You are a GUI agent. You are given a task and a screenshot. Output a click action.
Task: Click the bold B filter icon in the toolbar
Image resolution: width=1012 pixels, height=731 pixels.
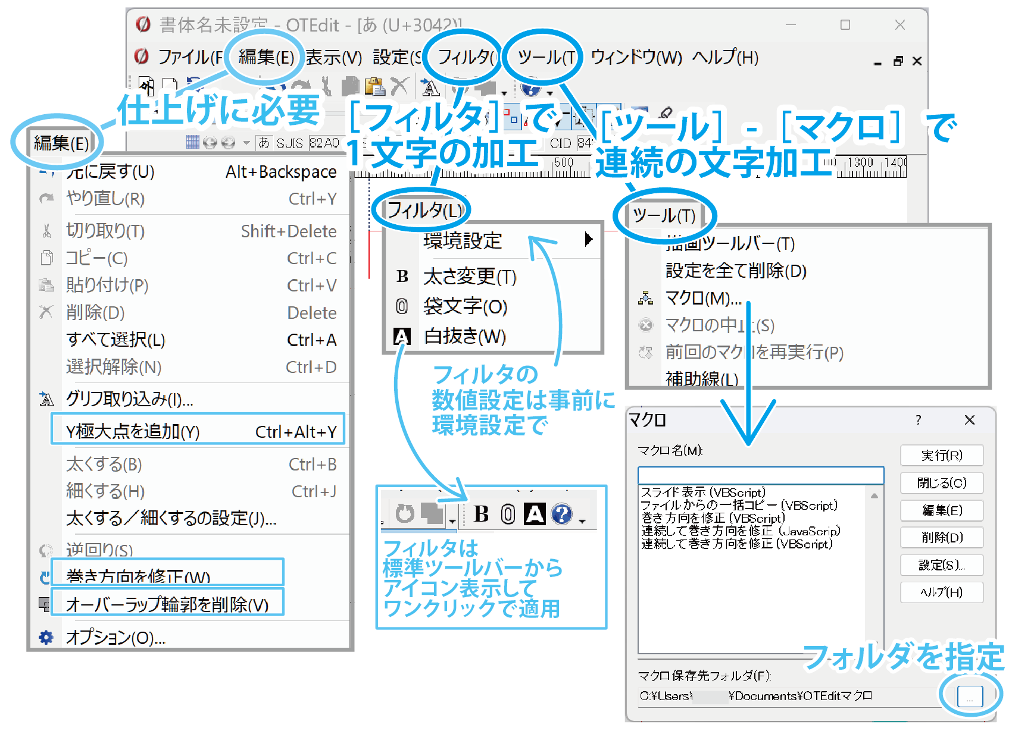click(481, 514)
